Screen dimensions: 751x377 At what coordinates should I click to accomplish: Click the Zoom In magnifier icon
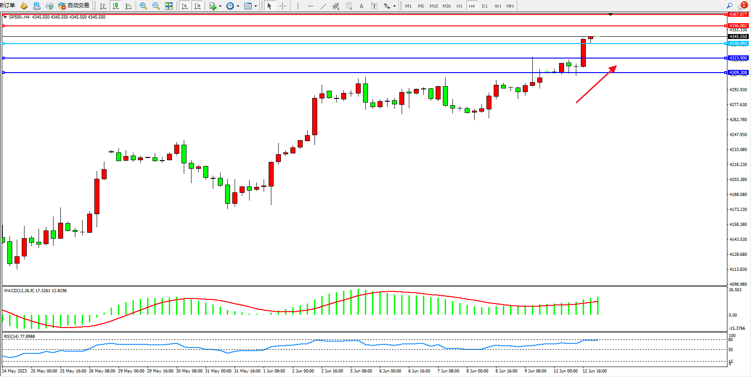click(143, 6)
